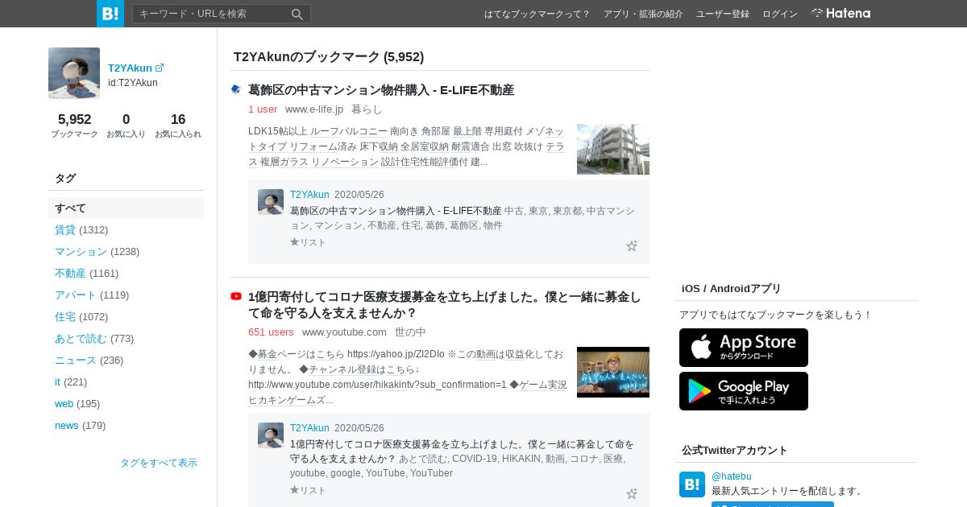Click ★リスト under the E-LIFE comment
This screenshot has width=967, height=507.
click(308, 242)
